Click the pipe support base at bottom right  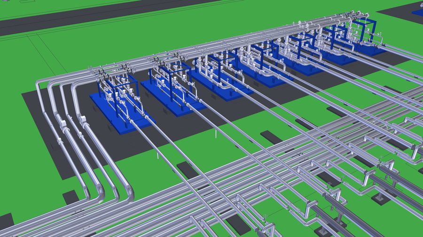coord(324,231)
